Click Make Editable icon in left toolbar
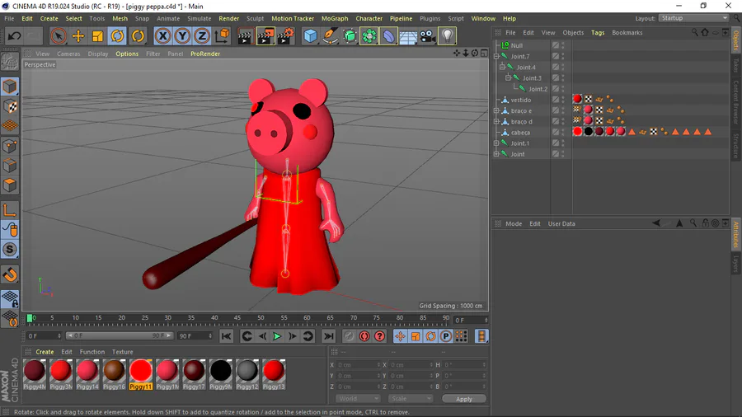Image resolution: width=742 pixels, height=417 pixels. (x=10, y=62)
